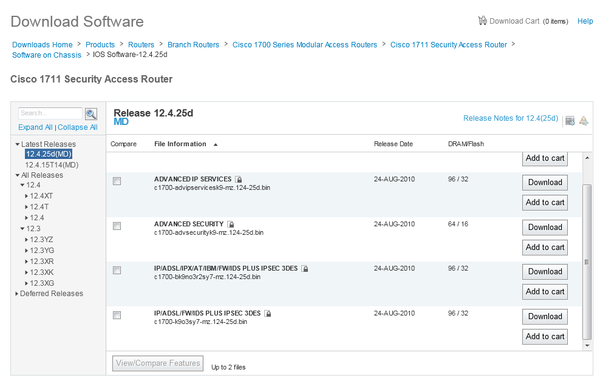Image resolution: width=600 pixels, height=378 pixels.
Task: Open Cisco 1700 Series Modular Access Routers link
Action: pos(305,45)
